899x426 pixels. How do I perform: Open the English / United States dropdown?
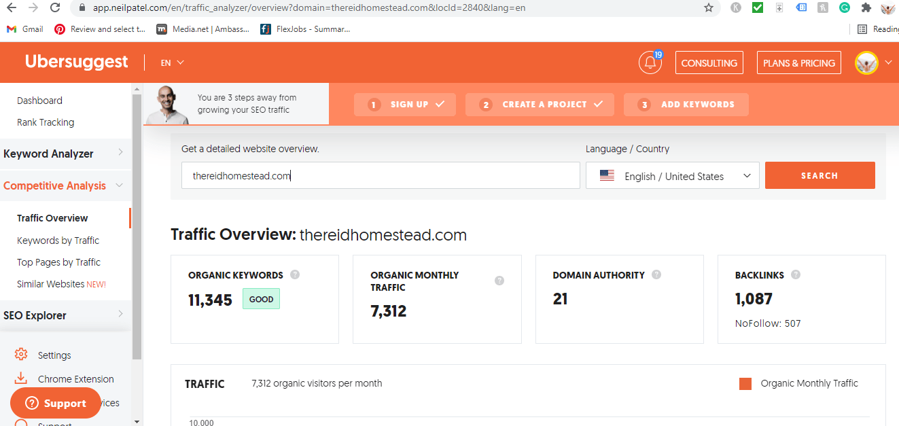point(673,175)
